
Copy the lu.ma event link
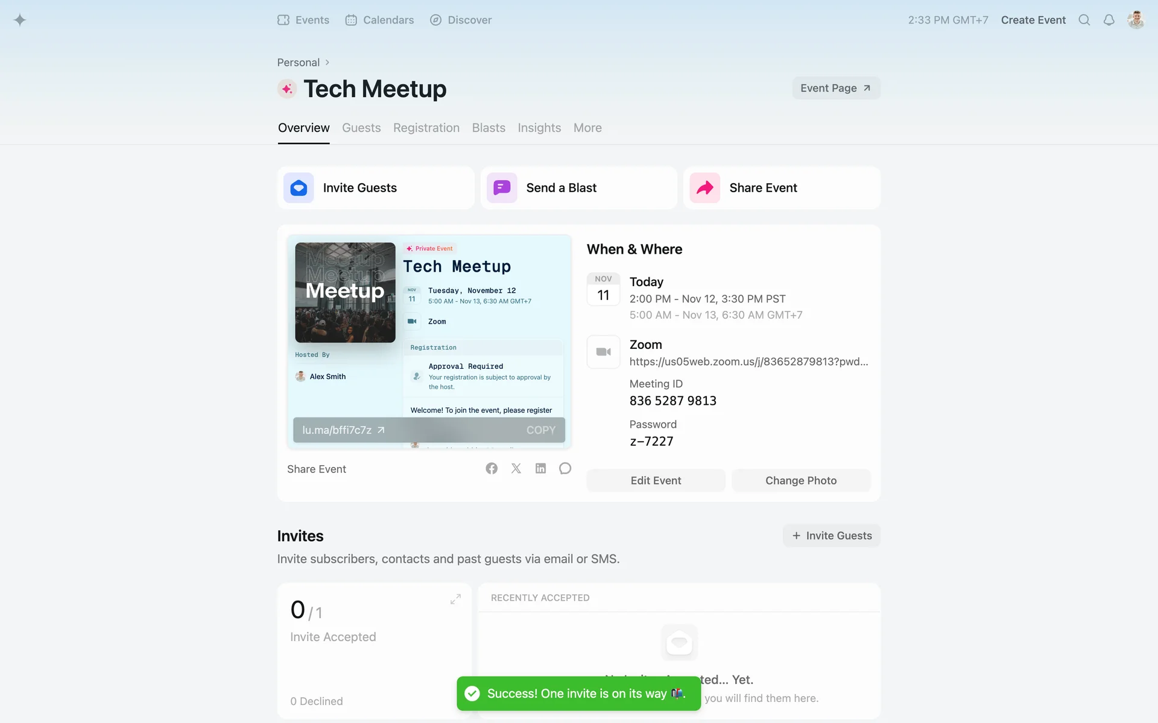pyautogui.click(x=540, y=430)
